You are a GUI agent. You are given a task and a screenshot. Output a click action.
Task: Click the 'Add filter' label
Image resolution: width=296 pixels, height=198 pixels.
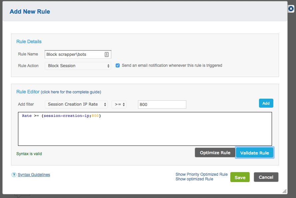26,104
